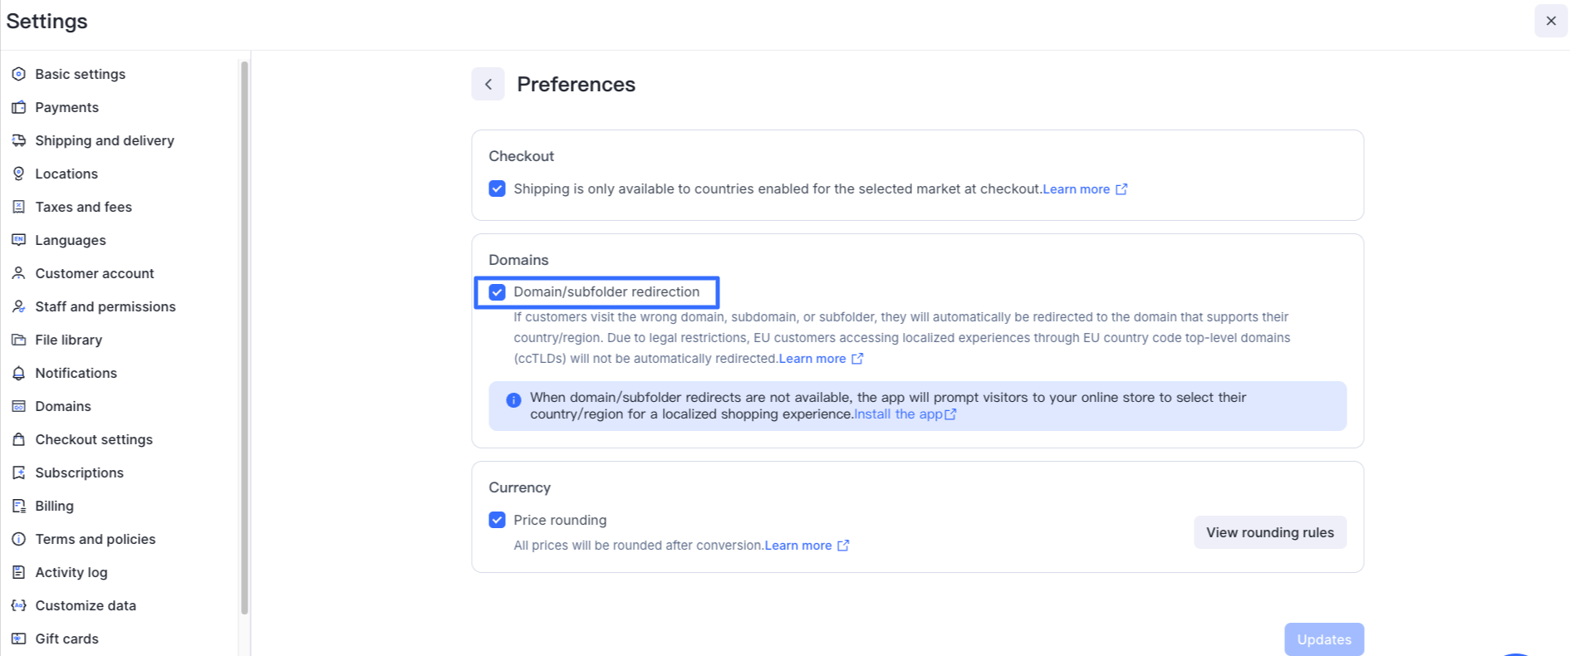This screenshot has width=1570, height=656.
Task: Go back using the Preferences chevron
Action: tap(488, 84)
